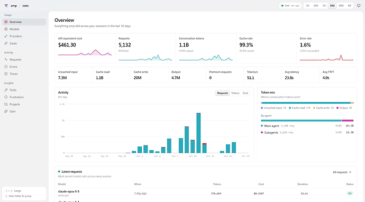Image resolution: width=365 pixels, height=202 pixels.
Task: Go to the Providers sidebar item
Action: point(24,36)
